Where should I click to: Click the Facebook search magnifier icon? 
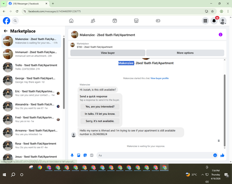[15, 21]
